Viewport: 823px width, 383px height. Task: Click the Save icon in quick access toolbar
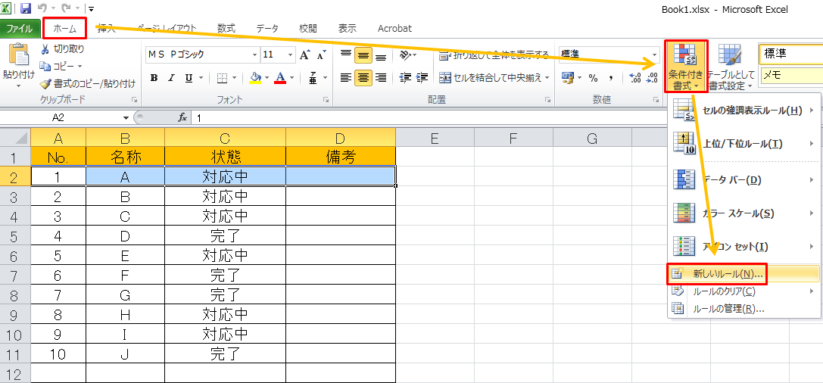26,9
